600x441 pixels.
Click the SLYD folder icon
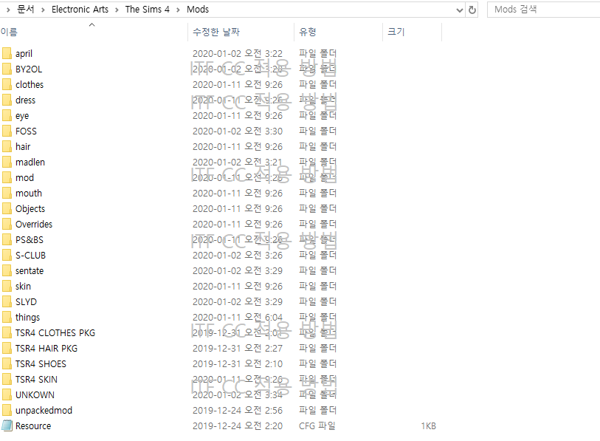click(x=7, y=302)
